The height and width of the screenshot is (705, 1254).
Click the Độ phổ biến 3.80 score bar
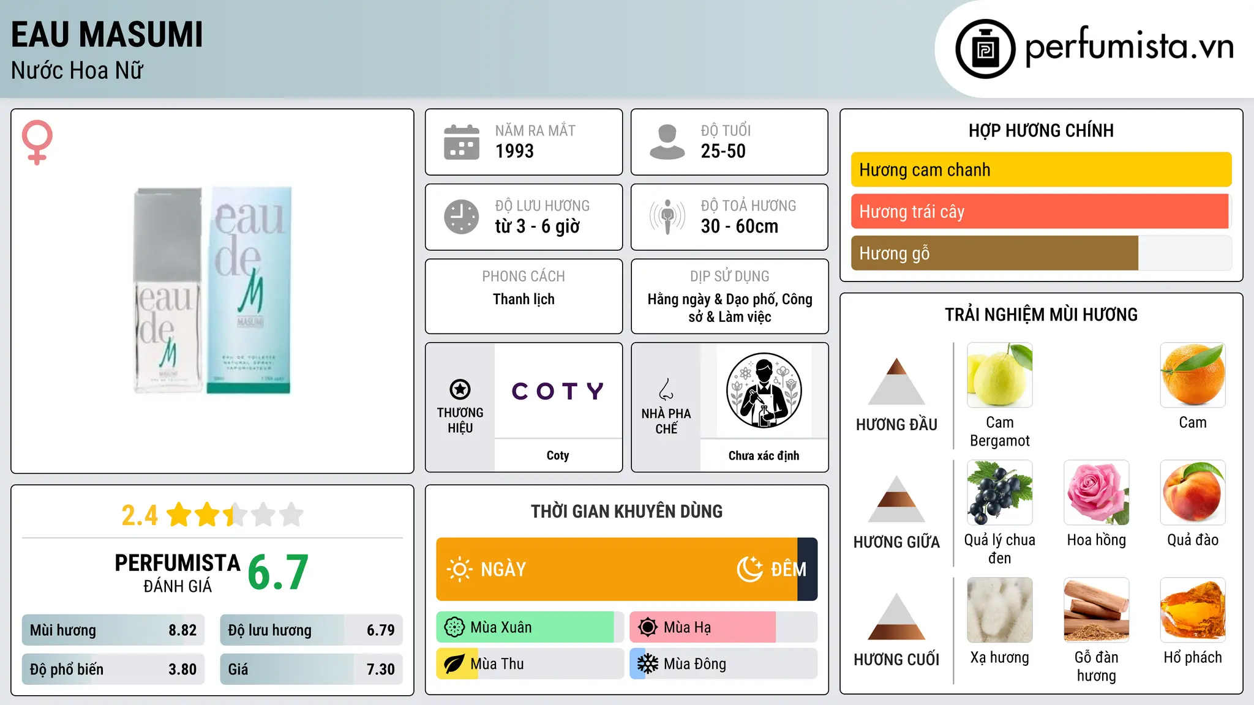click(113, 670)
